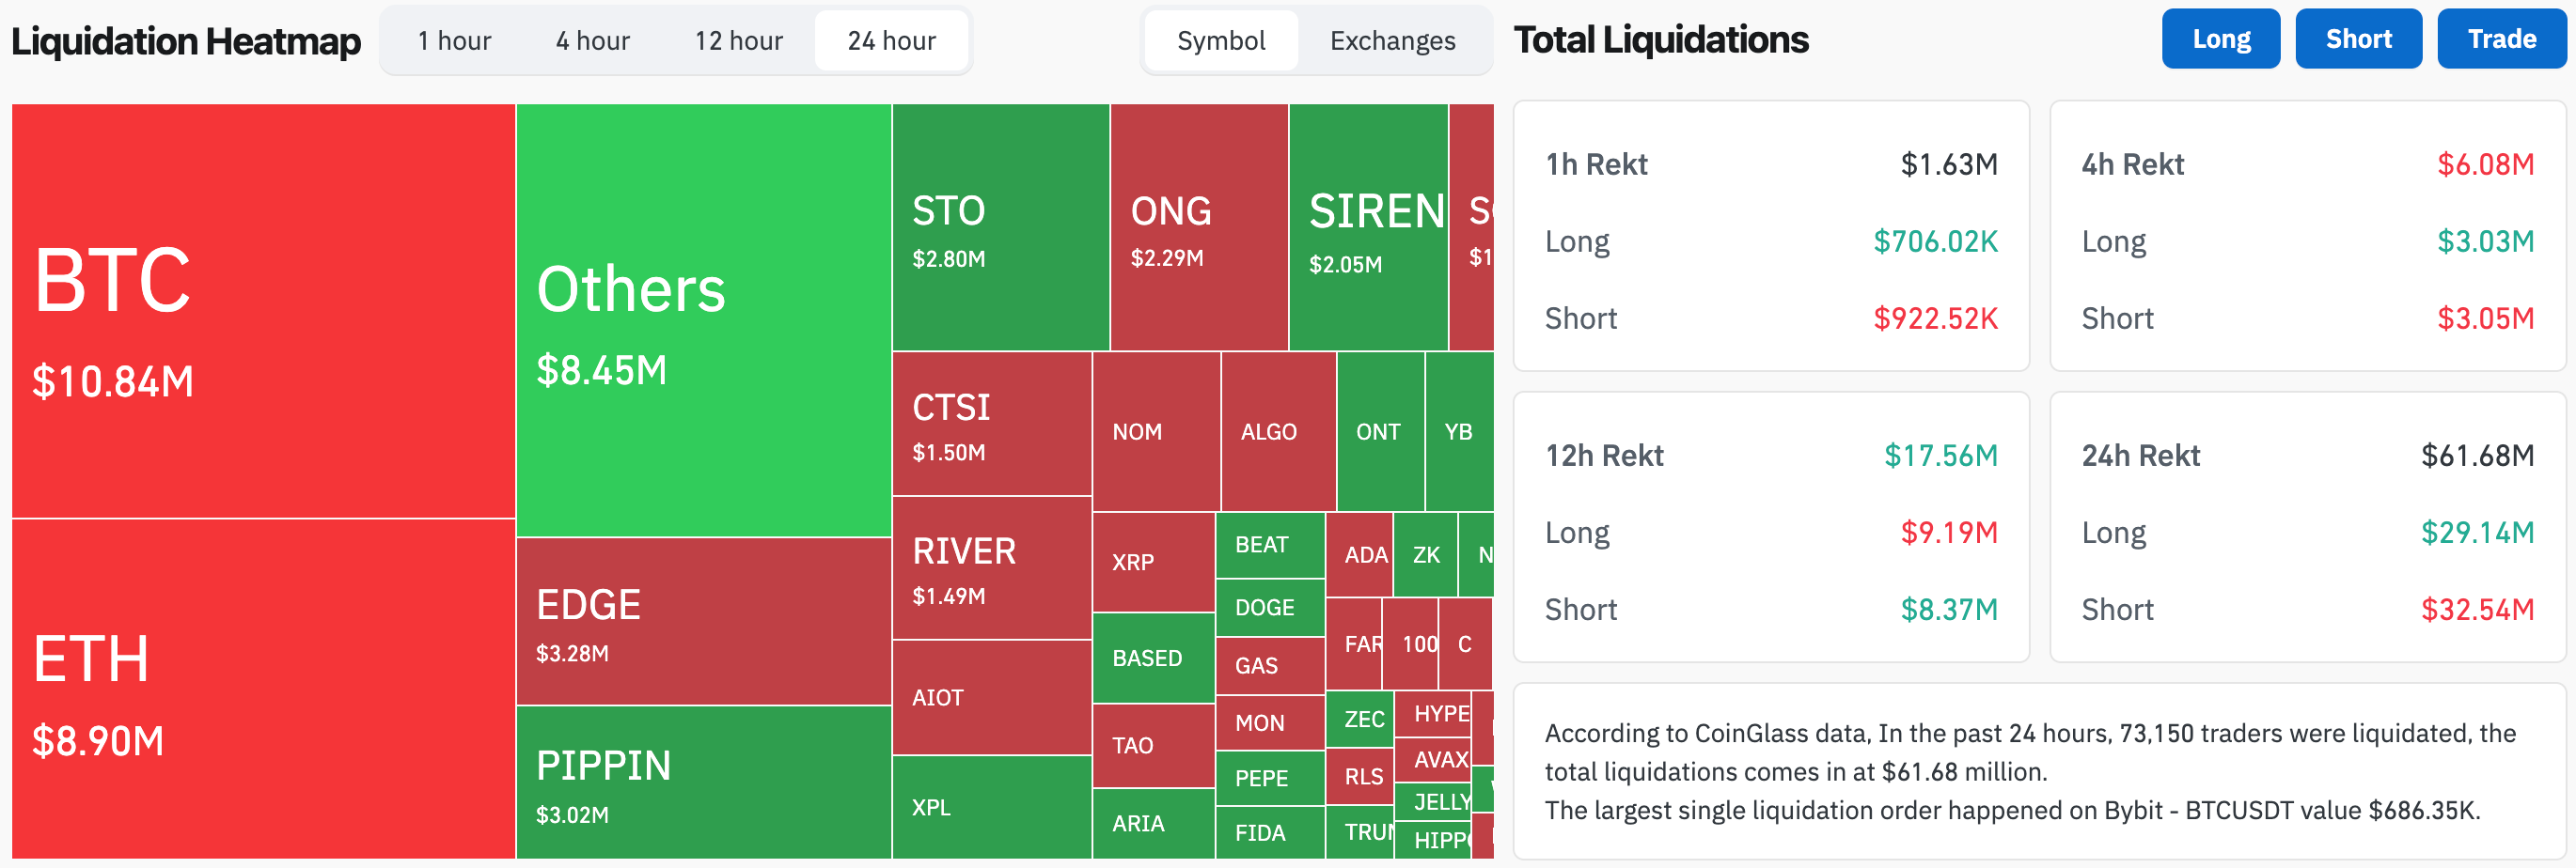Screen dimensions: 2576x868
Task: Select the 24 hour timeframe tab
Action: click(891, 41)
